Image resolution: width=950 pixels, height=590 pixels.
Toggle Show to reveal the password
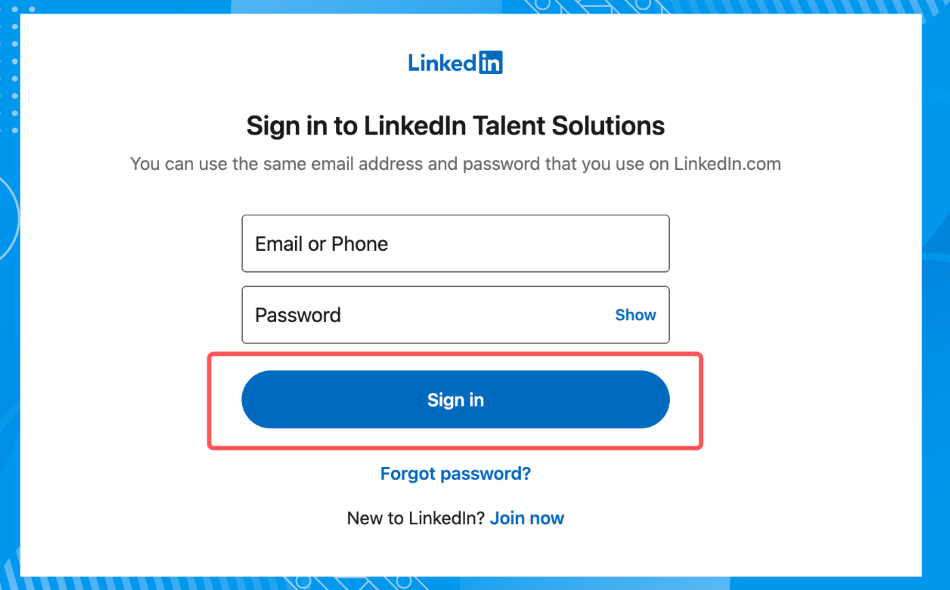tap(635, 315)
